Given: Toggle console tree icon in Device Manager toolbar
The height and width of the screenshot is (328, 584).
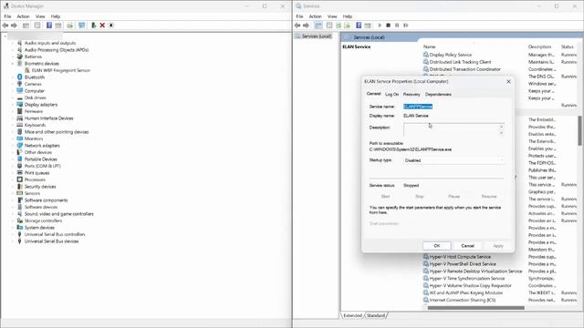Looking at the screenshot, I should [26, 26].
